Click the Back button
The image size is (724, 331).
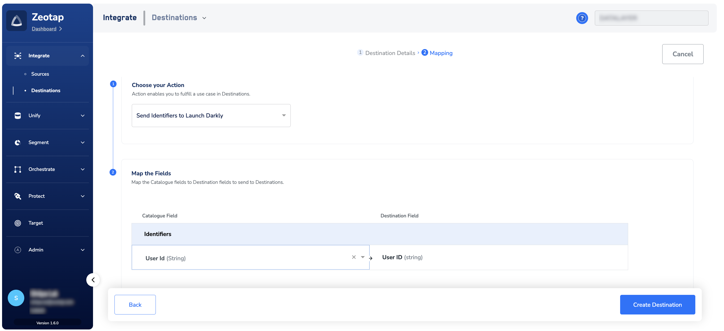click(135, 305)
